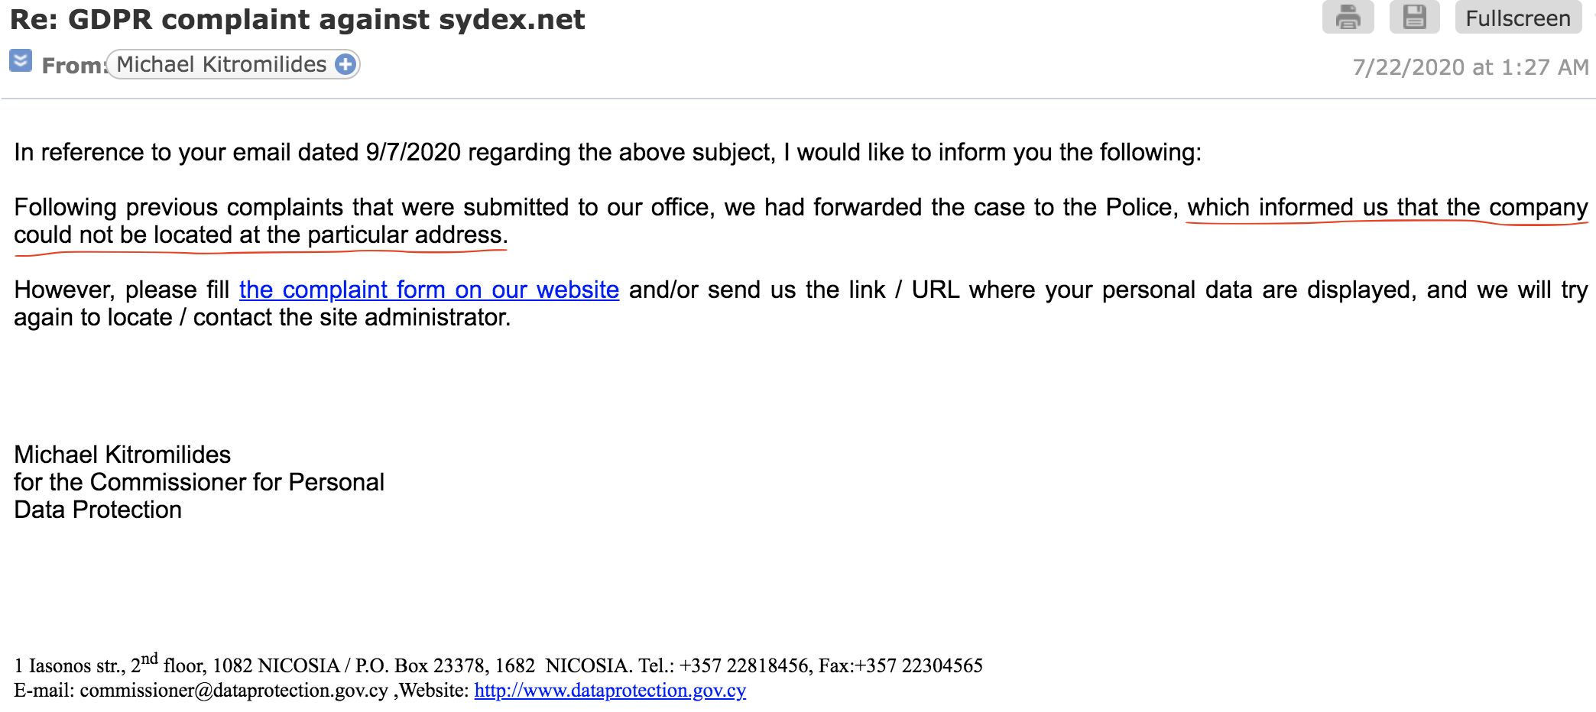Click the "In reference to your email" sentence

tap(607, 152)
